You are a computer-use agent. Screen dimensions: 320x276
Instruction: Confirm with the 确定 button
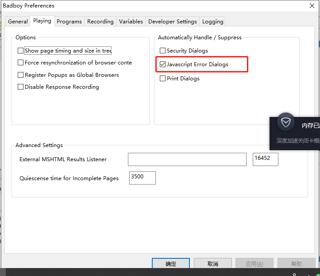click(x=171, y=264)
